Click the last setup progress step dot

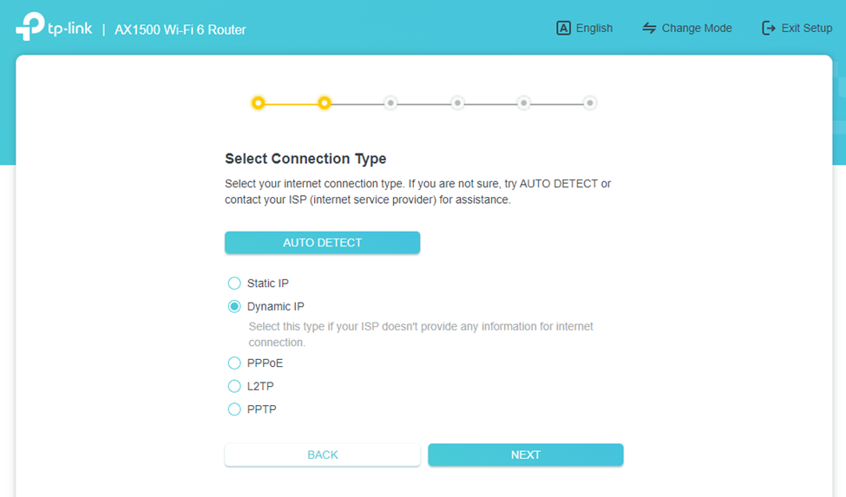(590, 103)
